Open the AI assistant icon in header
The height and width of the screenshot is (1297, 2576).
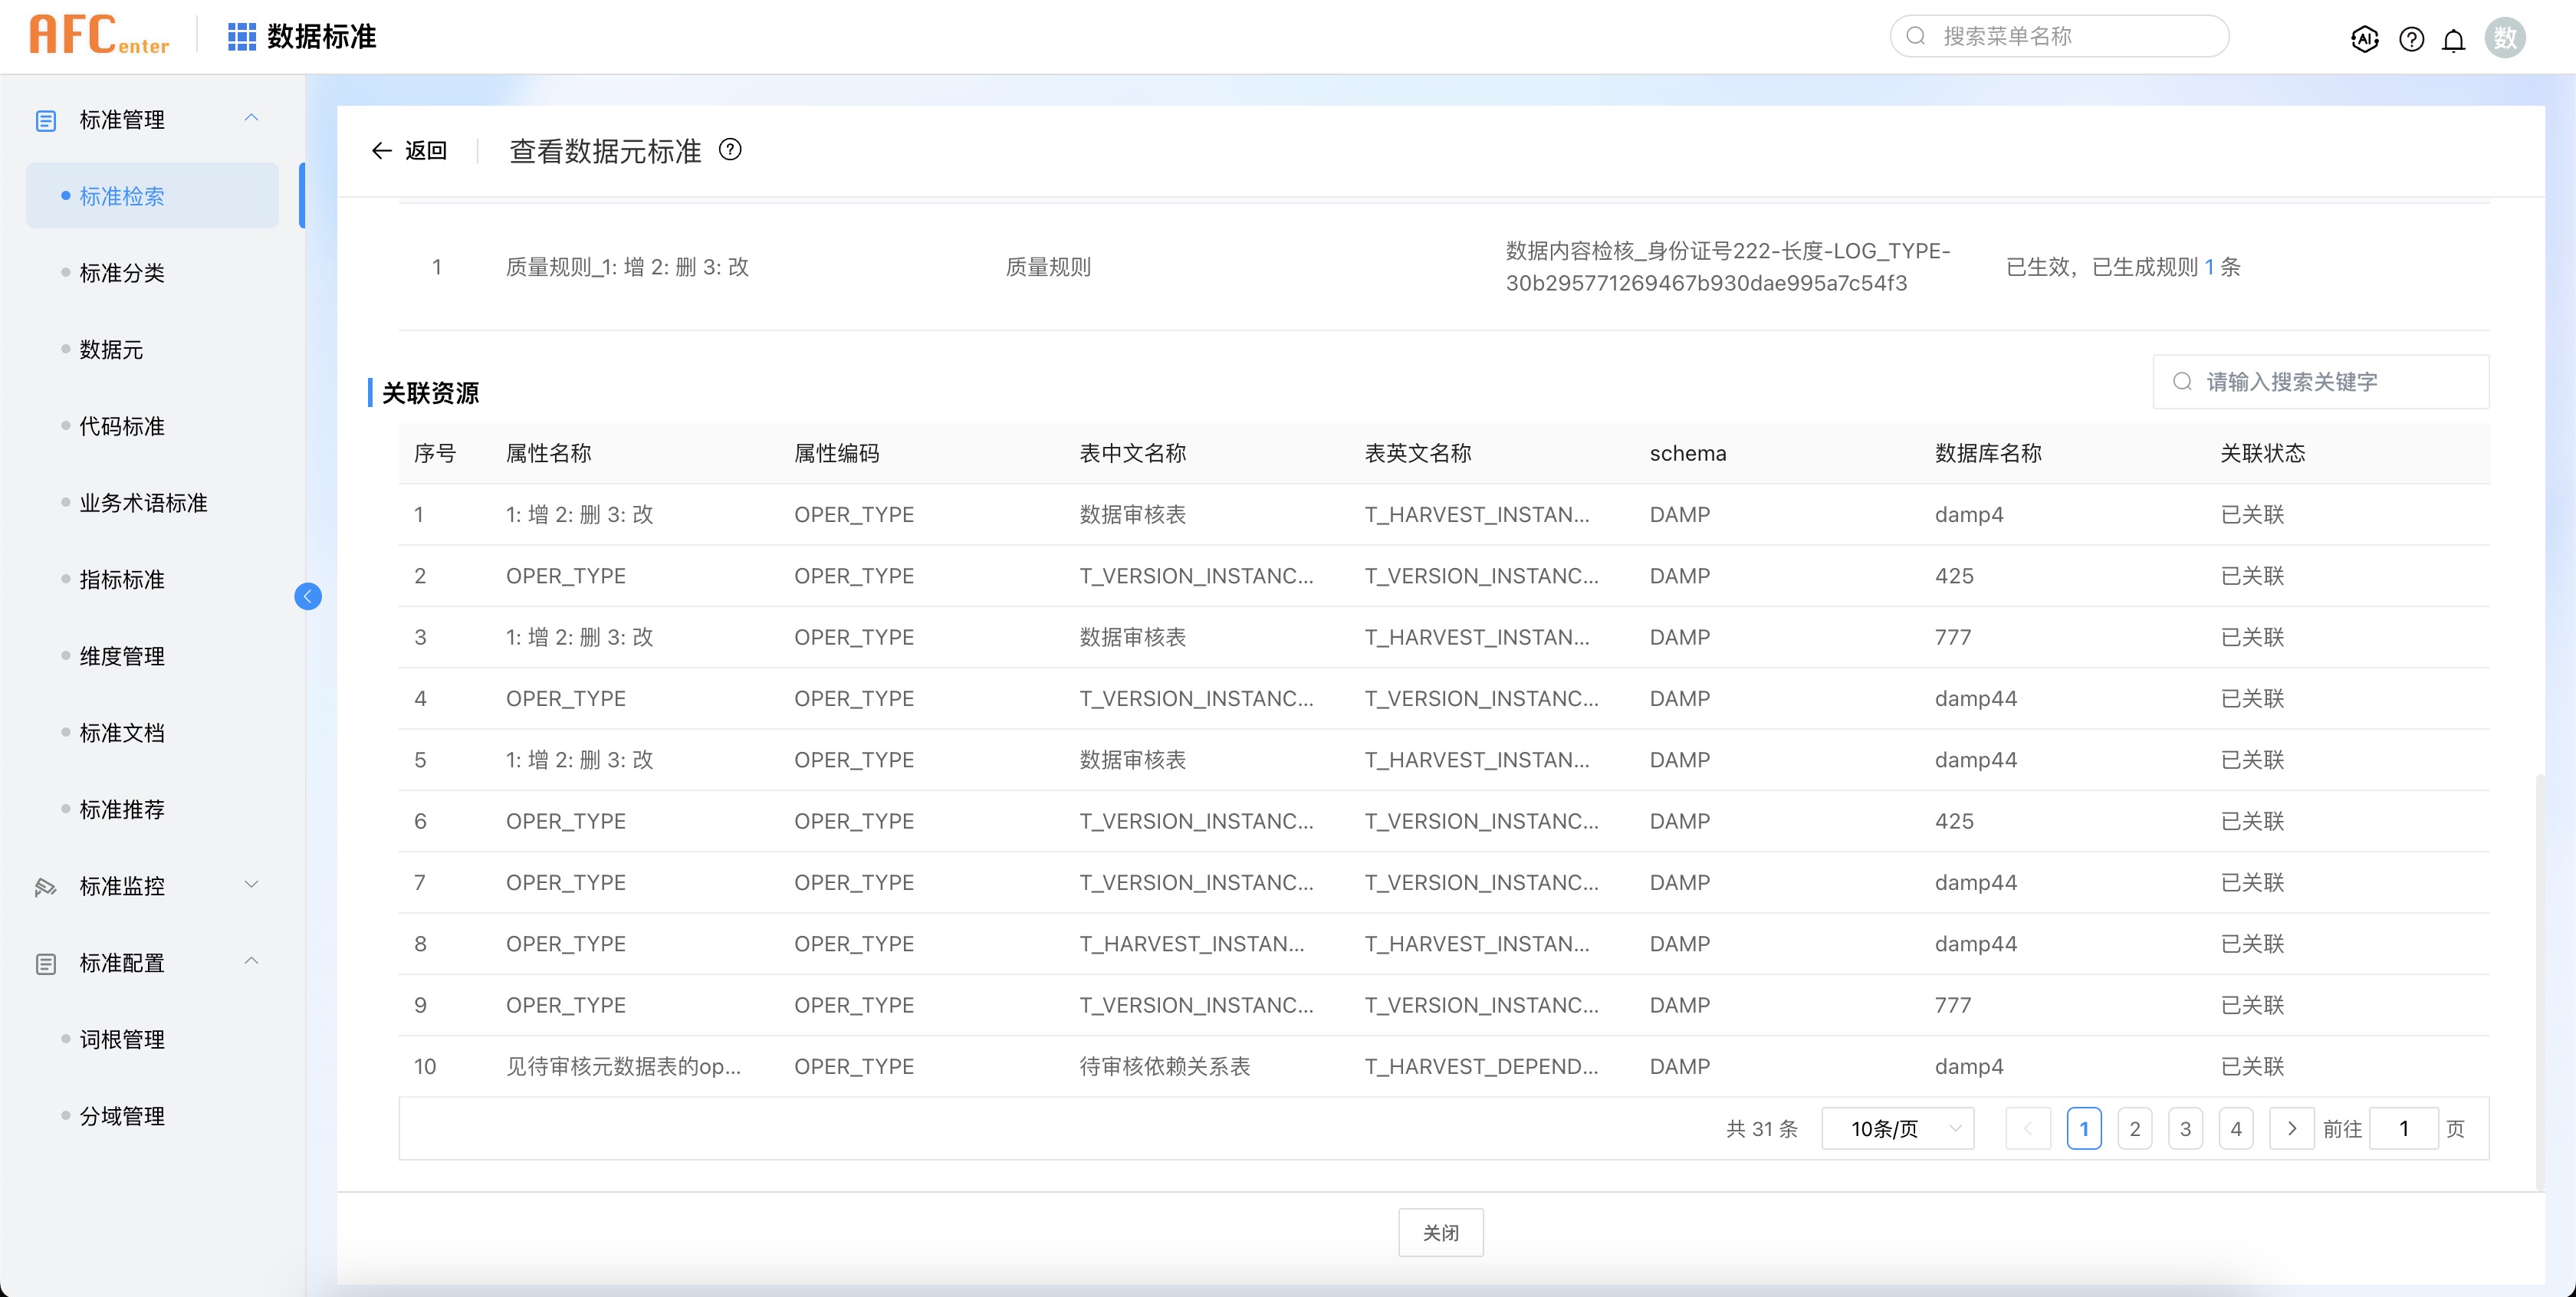[2364, 39]
